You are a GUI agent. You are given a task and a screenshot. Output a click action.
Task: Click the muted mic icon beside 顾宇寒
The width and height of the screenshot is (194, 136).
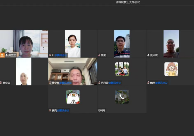point(50,83)
